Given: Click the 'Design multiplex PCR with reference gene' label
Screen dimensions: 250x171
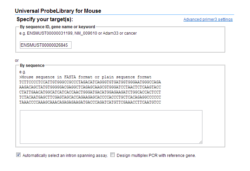Looking at the screenshot, I should 156,156.
